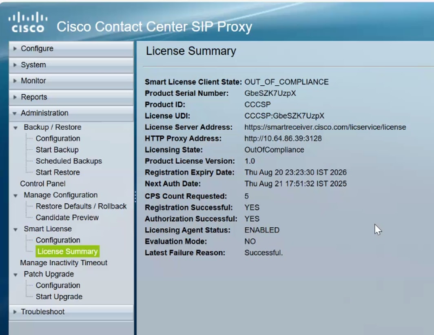Click CPS Count Requested value 5

click(x=247, y=196)
